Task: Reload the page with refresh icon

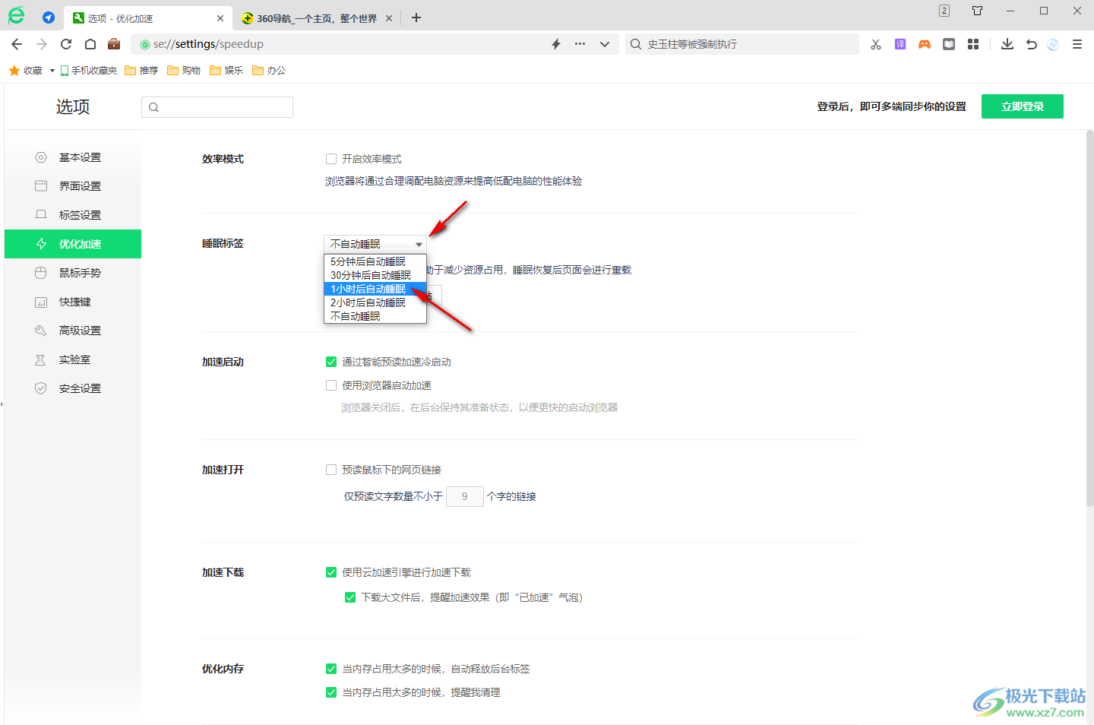Action: pos(66,44)
